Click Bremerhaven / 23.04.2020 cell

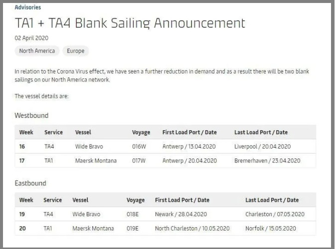267,161
